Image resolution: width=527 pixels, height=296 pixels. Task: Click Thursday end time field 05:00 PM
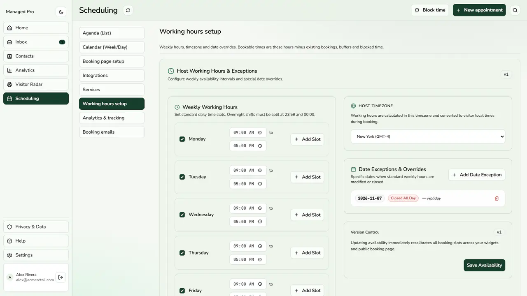pyautogui.click(x=248, y=259)
